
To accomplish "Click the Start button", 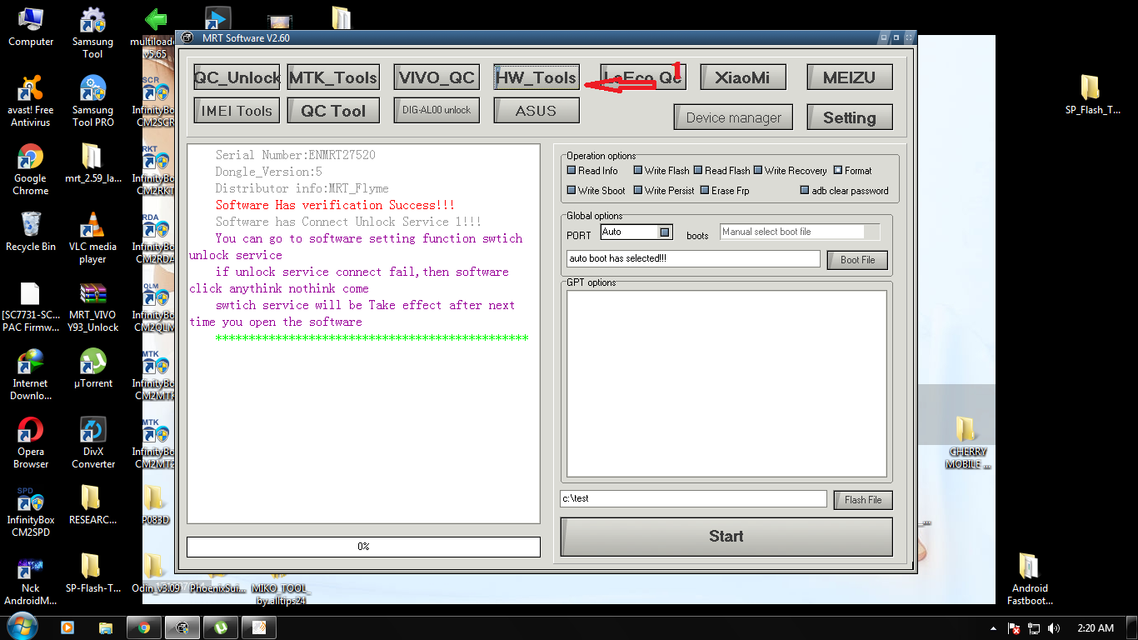I will [726, 537].
